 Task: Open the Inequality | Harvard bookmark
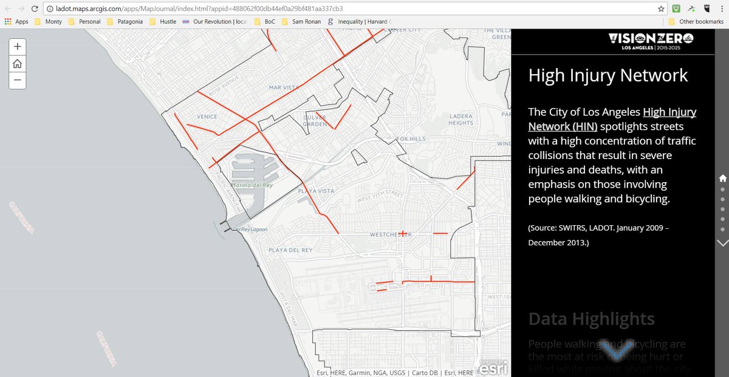[x=358, y=22]
